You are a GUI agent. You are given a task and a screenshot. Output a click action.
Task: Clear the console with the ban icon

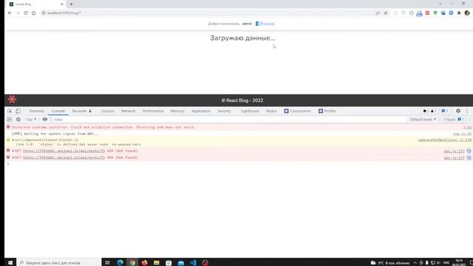coord(18,120)
